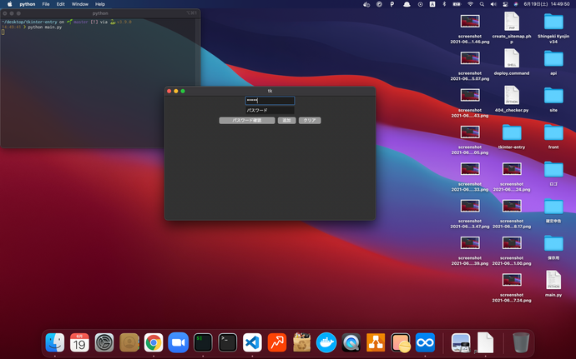Open the blue infinity app in dock

[x=425, y=342]
